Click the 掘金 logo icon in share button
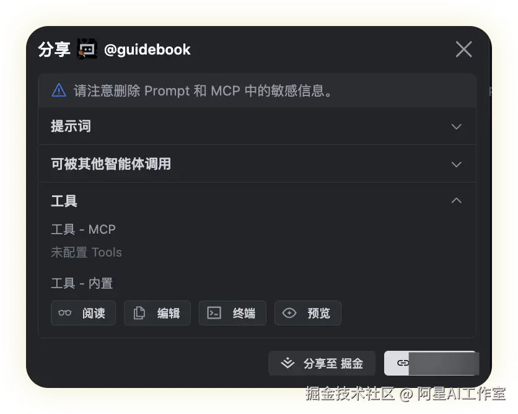Image resolution: width=518 pixels, height=414 pixels. point(288,363)
